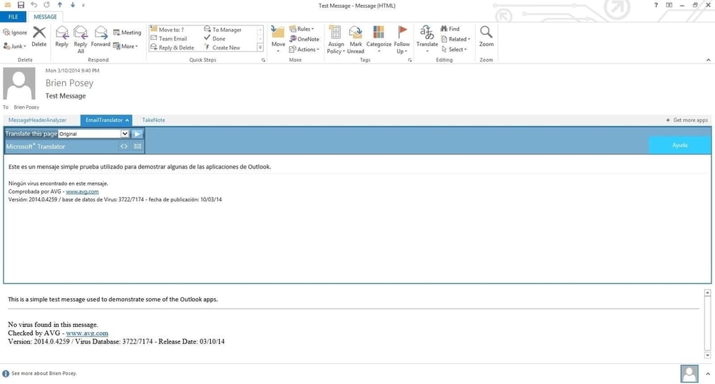Image resolution: width=715 pixels, height=384 pixels.
Task: Click the Save icon in quick access toolbar
Action: 20,5
